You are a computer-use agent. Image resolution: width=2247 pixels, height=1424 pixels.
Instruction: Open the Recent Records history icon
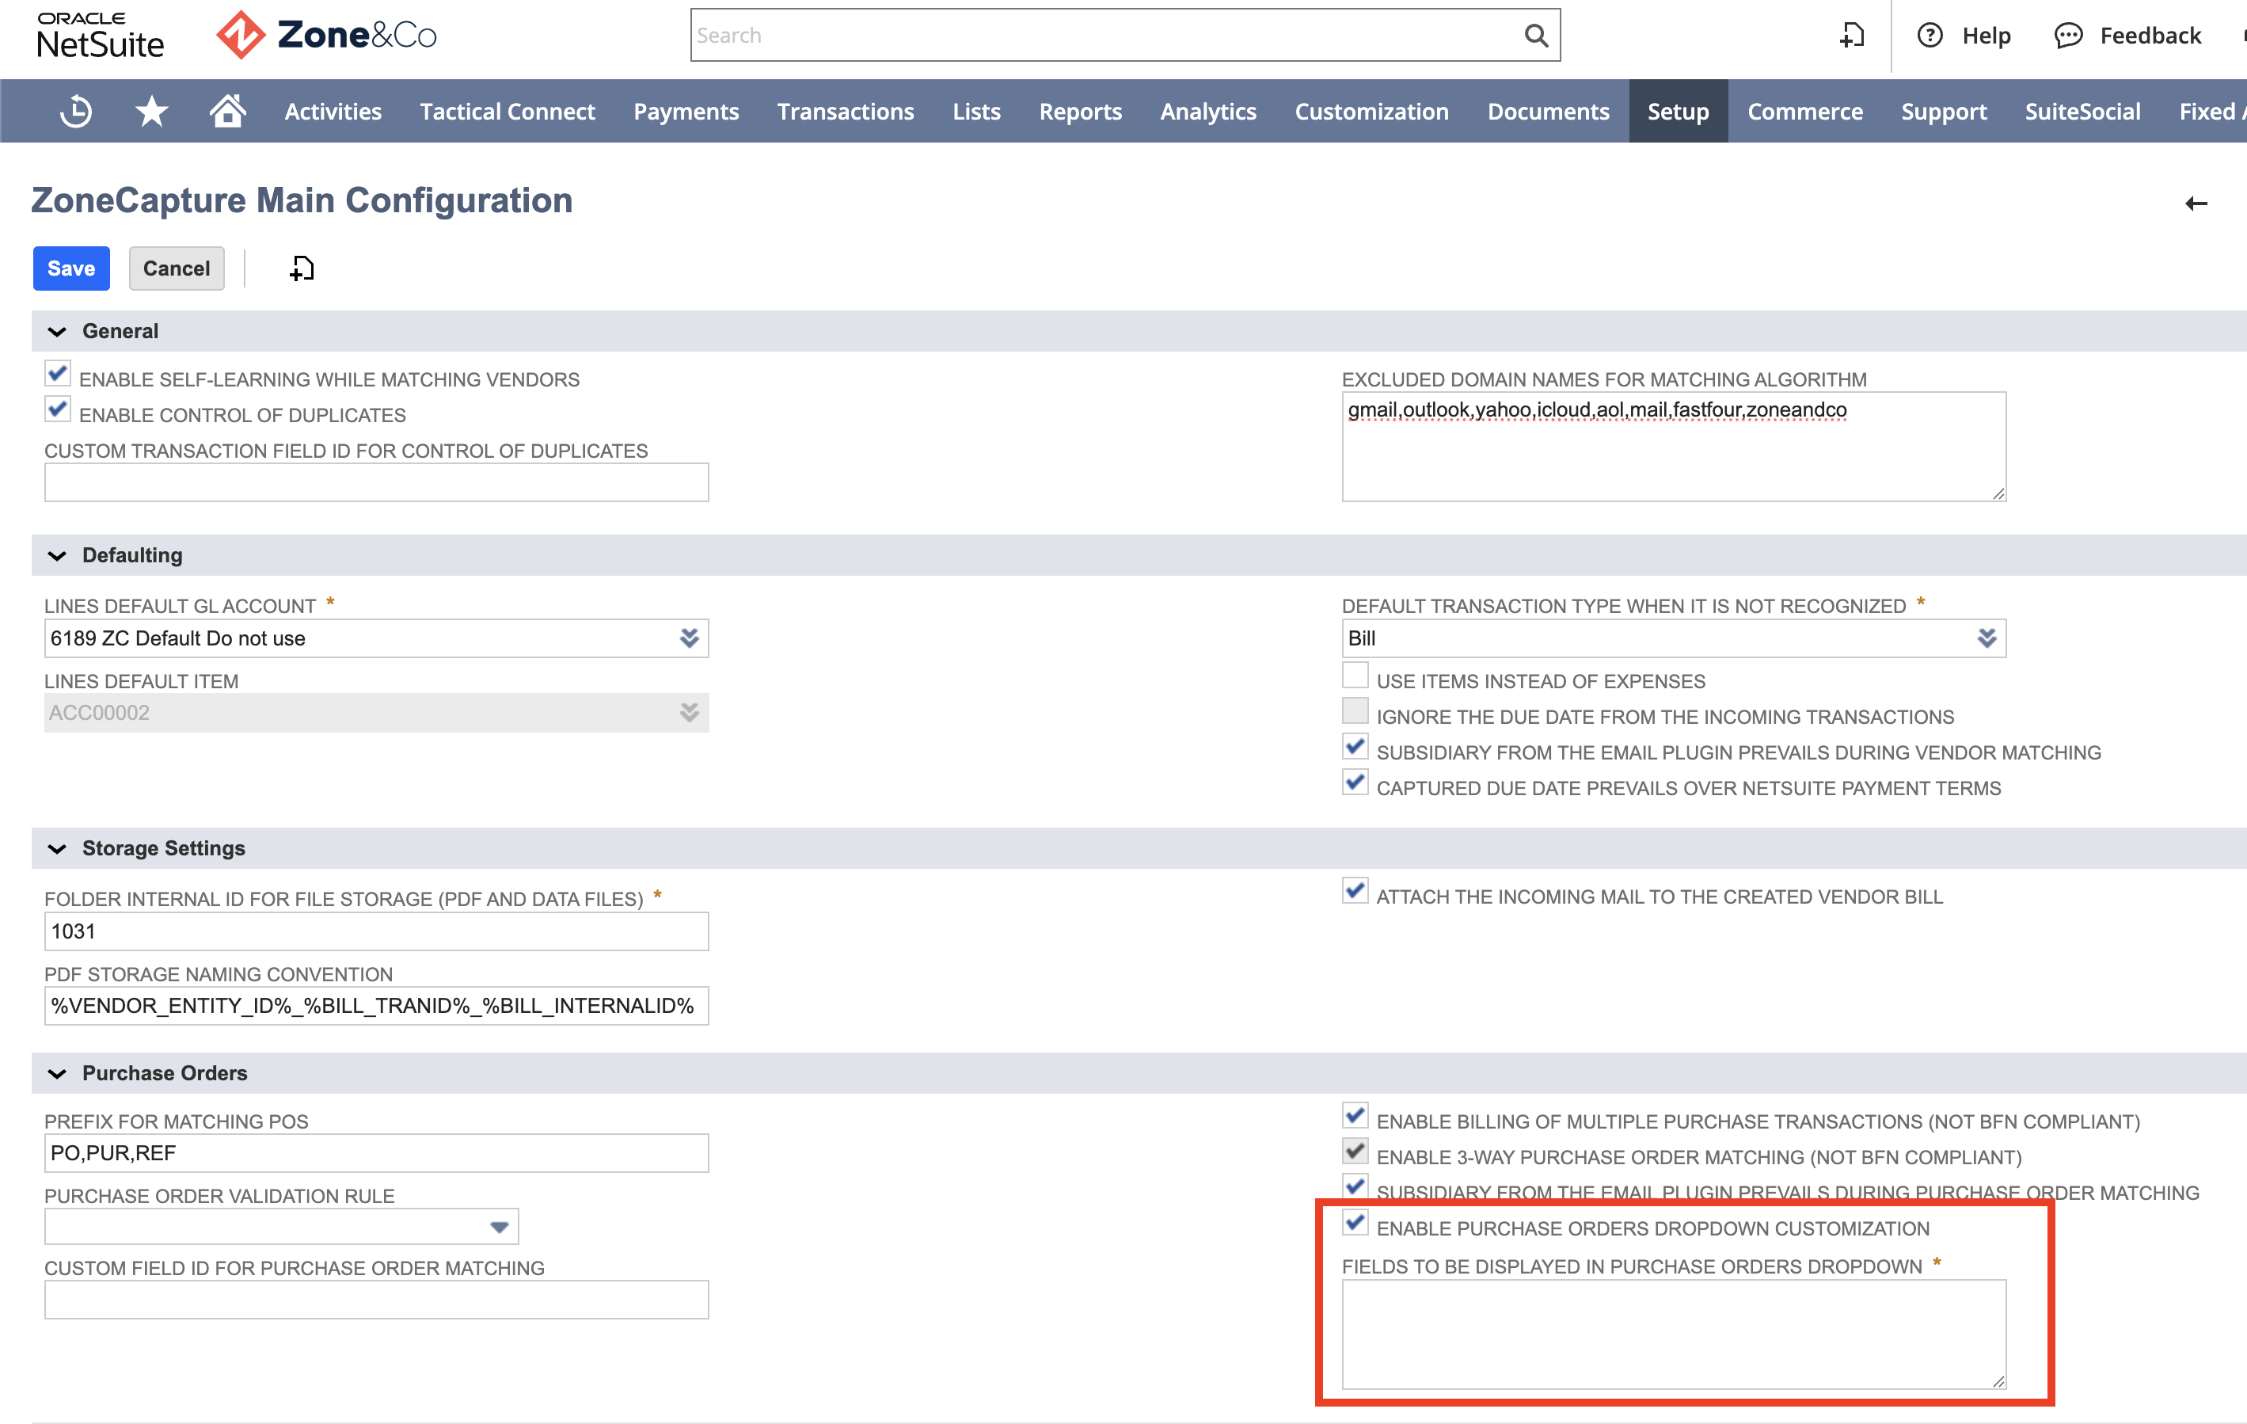pyautogui.click(x=75, y=111)
